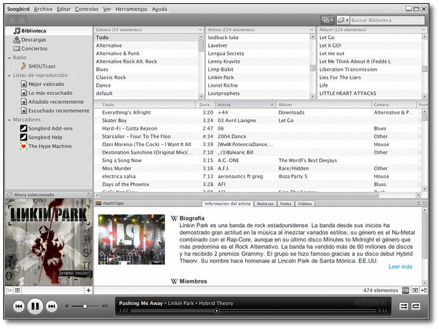This screenshot has width=439, height=329.
Task: Sort tracks by the Artista column
Action: click(246, 105)
